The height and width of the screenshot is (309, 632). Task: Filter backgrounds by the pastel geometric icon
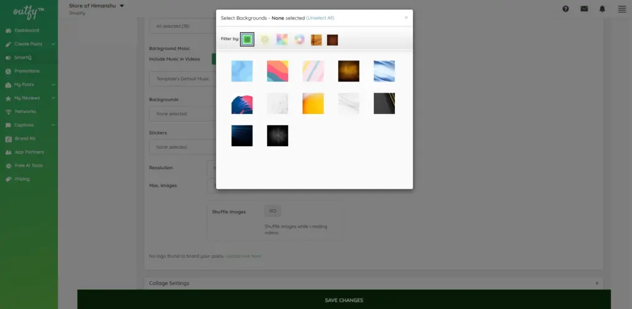282,39
